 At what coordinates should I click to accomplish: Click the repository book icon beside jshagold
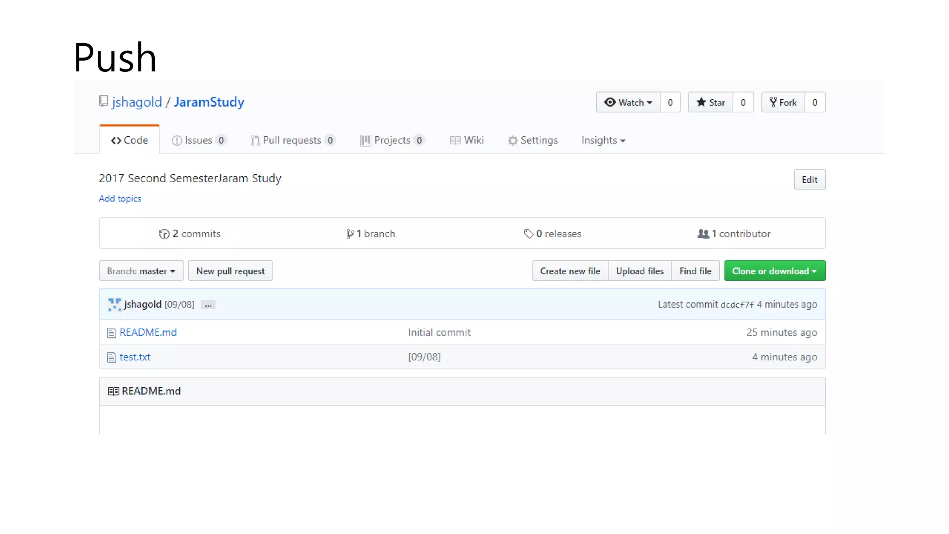[103, 101]
